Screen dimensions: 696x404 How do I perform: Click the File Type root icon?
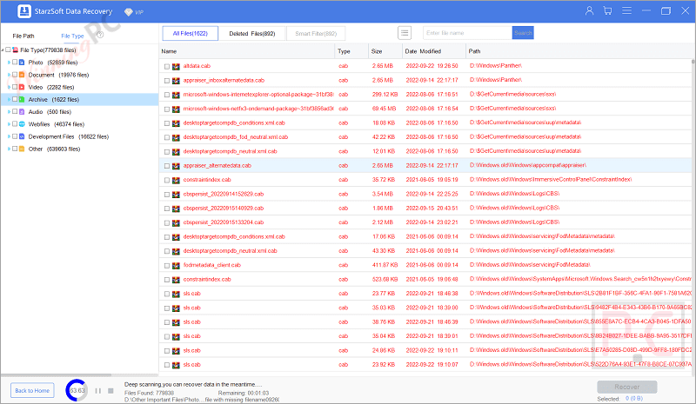pos(16,50)
